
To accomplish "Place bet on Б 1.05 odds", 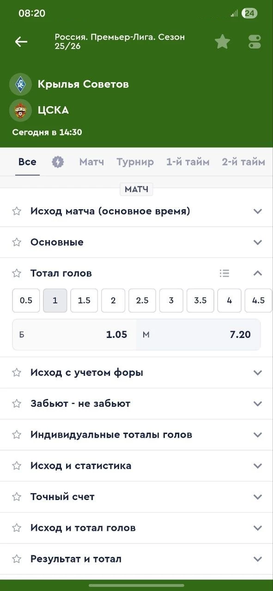I will 74,335.
